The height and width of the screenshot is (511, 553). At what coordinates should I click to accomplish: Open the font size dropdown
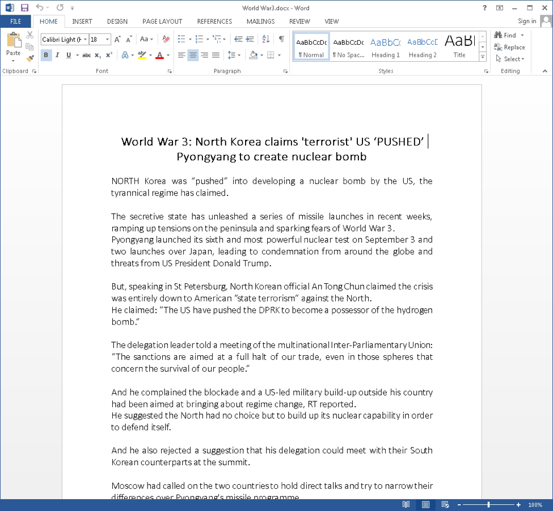107,40
